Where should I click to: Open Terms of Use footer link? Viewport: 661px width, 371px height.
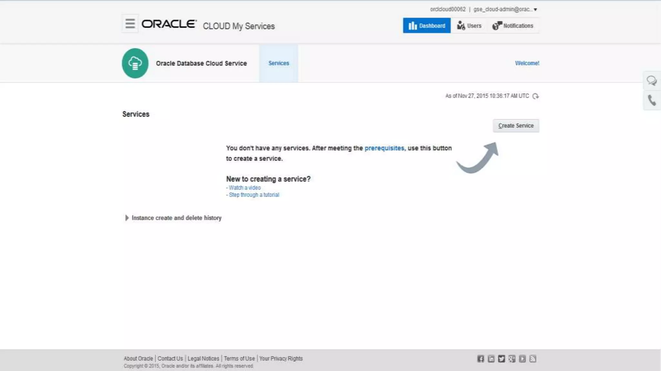[x=239, y=358]
